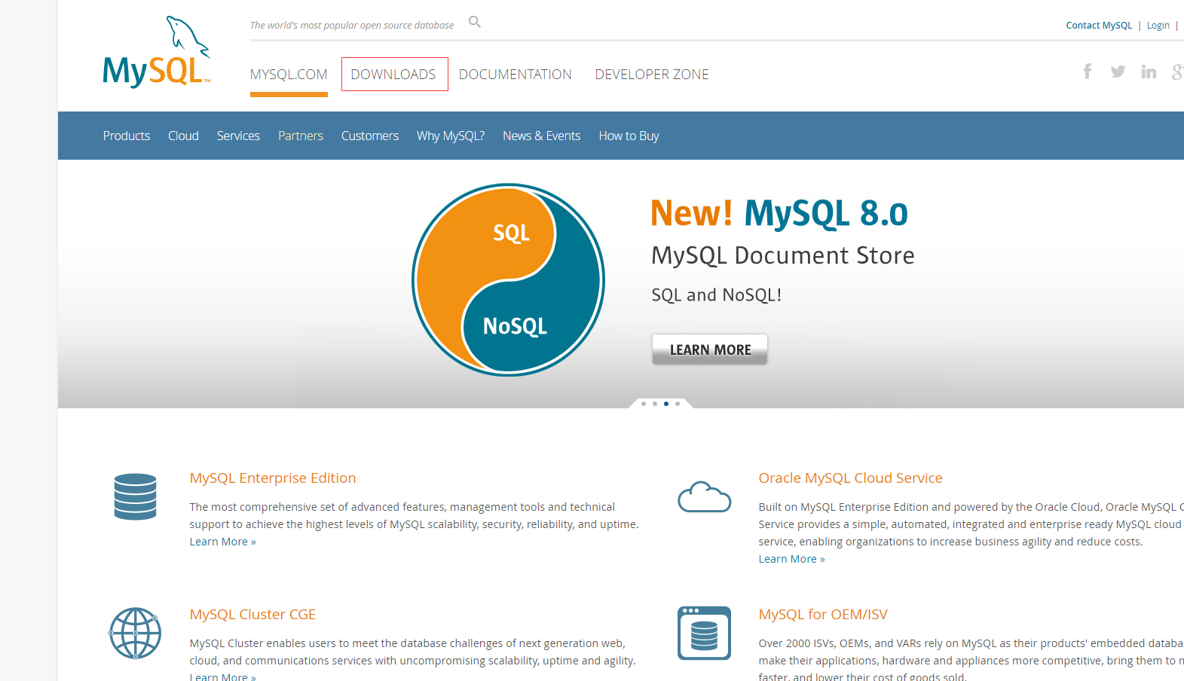The image size is (1184, 681).
Task: Select Services in the blue navigation bar
Action: [x=238, y=136]
